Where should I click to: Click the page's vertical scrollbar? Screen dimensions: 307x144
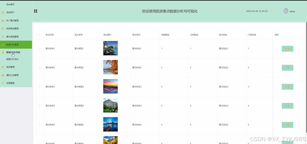(x=306, y=78)
